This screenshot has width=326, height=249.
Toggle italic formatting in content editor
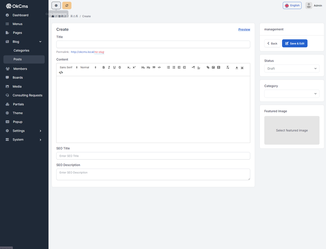point(109,67)
